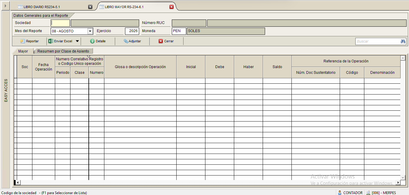Click the Enviar Excel icon
This screenshot has width=409, height=195.
pyautogui.click(x=51, y=41)
